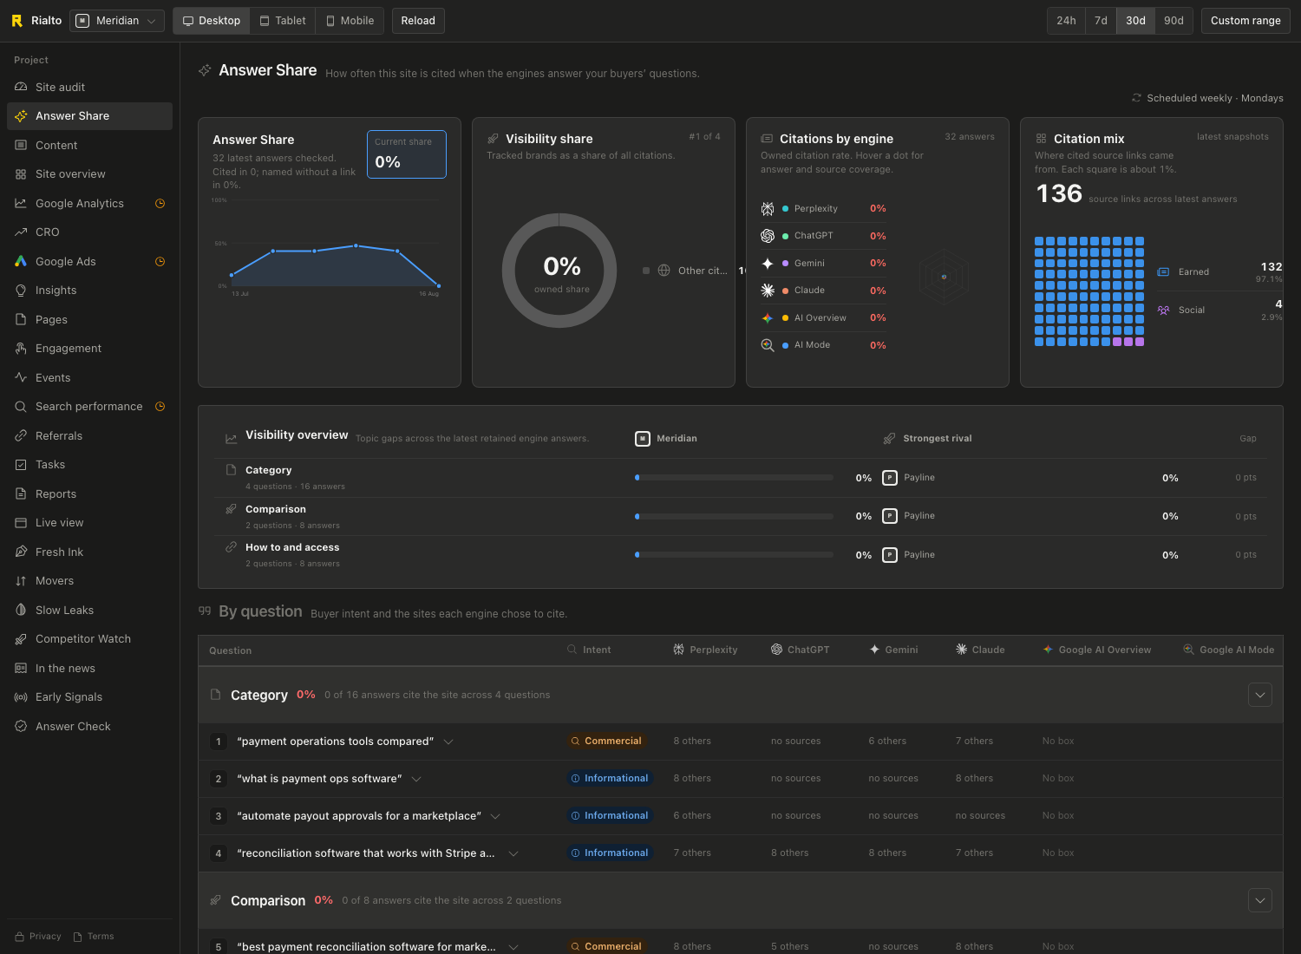The width and height of the screenshot is (1301, 954).
Task: Click the ChatGPT column header
Action: pos(800,650)
